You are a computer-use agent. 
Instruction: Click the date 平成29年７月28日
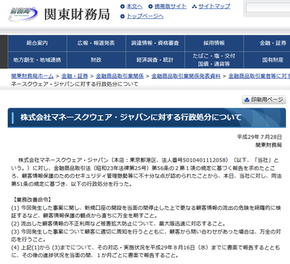point(260,137)
